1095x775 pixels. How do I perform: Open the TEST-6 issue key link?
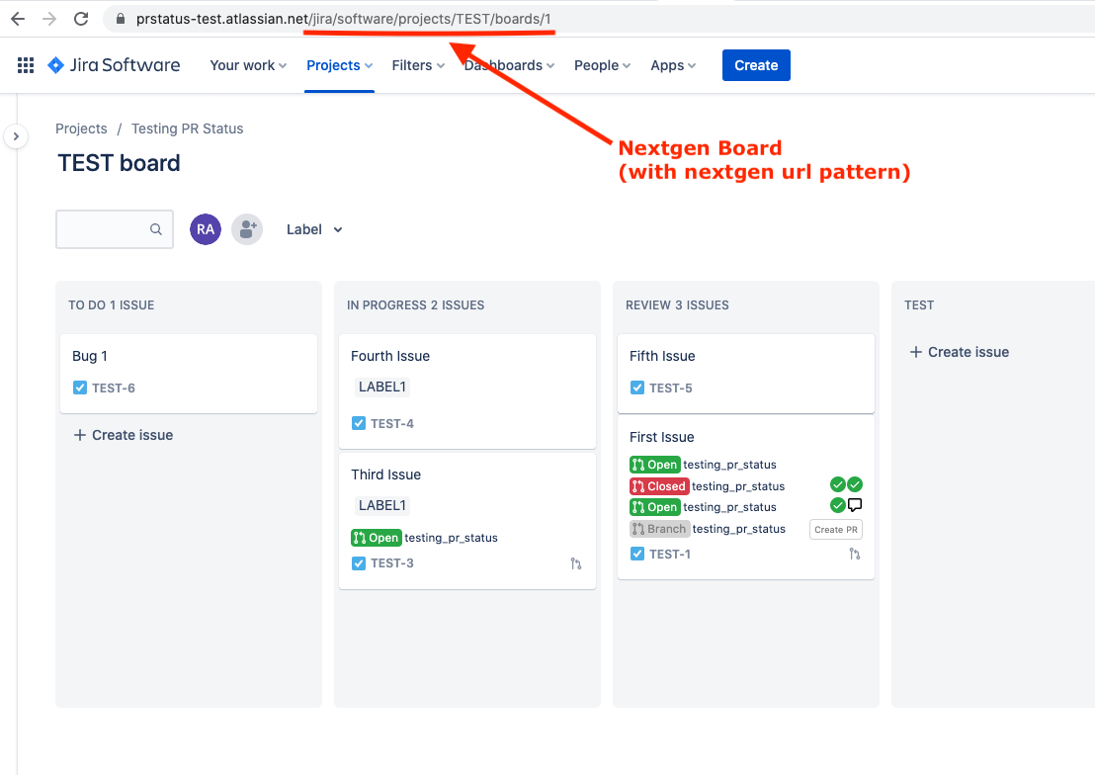coord(113,387)
